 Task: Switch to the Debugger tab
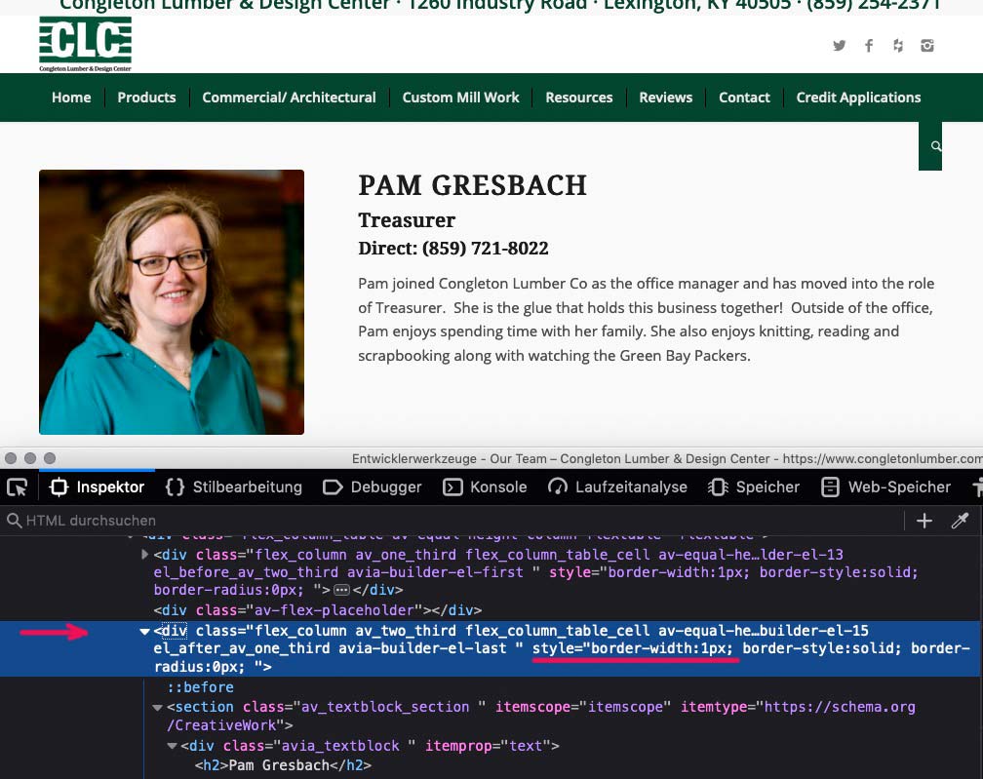click(x=373, y=487)
